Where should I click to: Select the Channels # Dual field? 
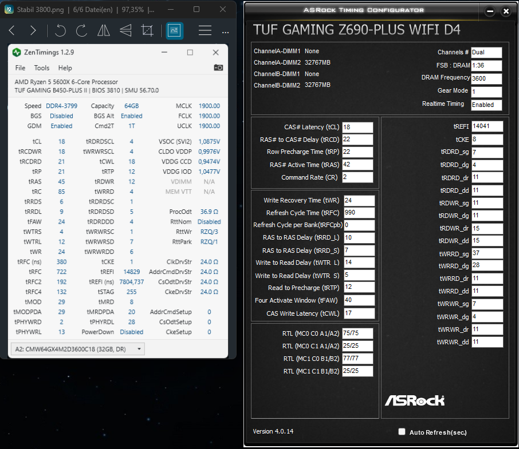(x=486, y=52)
